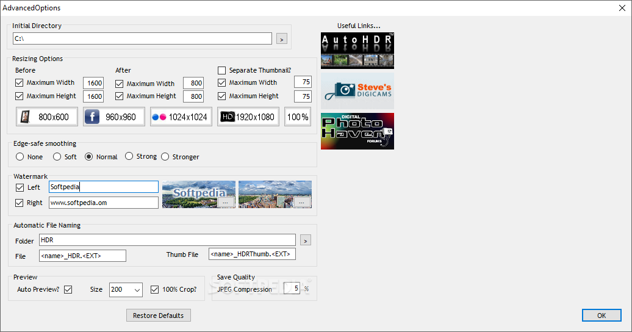Viewport: 632px width, 332px height.
Task: Select Soft edge-safe smoothing
Action: [57, 157]
